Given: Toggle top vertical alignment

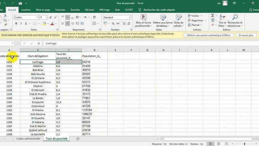Looking at the screenshot, I should point(63,17).
